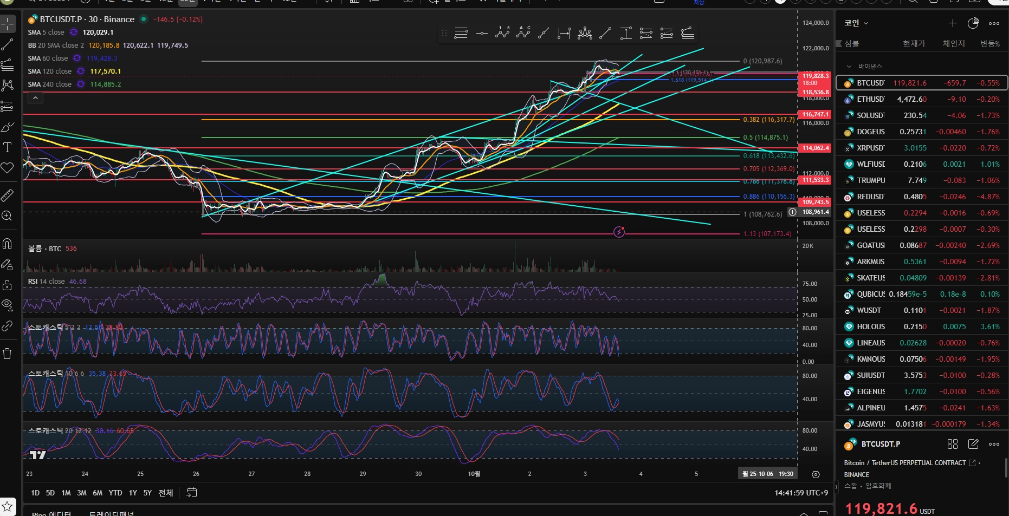Click the zoom in magnifier tool
The width and height of the screenshot is (1009, 516).
tap(8, 216)
